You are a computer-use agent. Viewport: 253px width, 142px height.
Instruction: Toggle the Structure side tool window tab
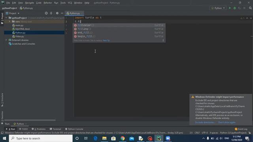[2, 100]
